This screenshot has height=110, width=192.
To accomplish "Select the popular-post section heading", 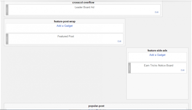I will point(96,106).
